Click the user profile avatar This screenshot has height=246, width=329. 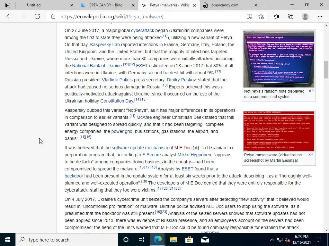(x=305, y=16)
